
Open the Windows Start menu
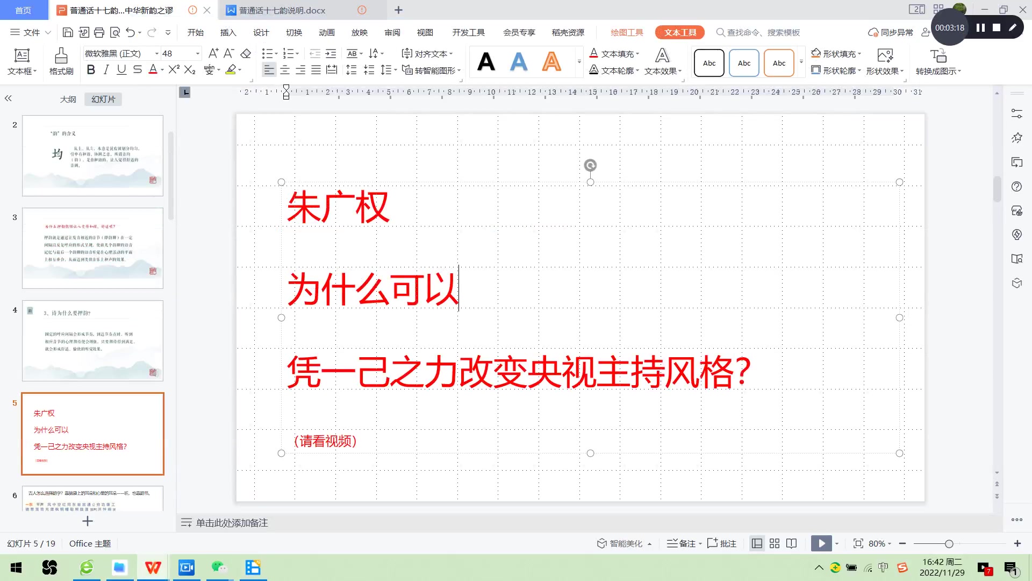16,568
